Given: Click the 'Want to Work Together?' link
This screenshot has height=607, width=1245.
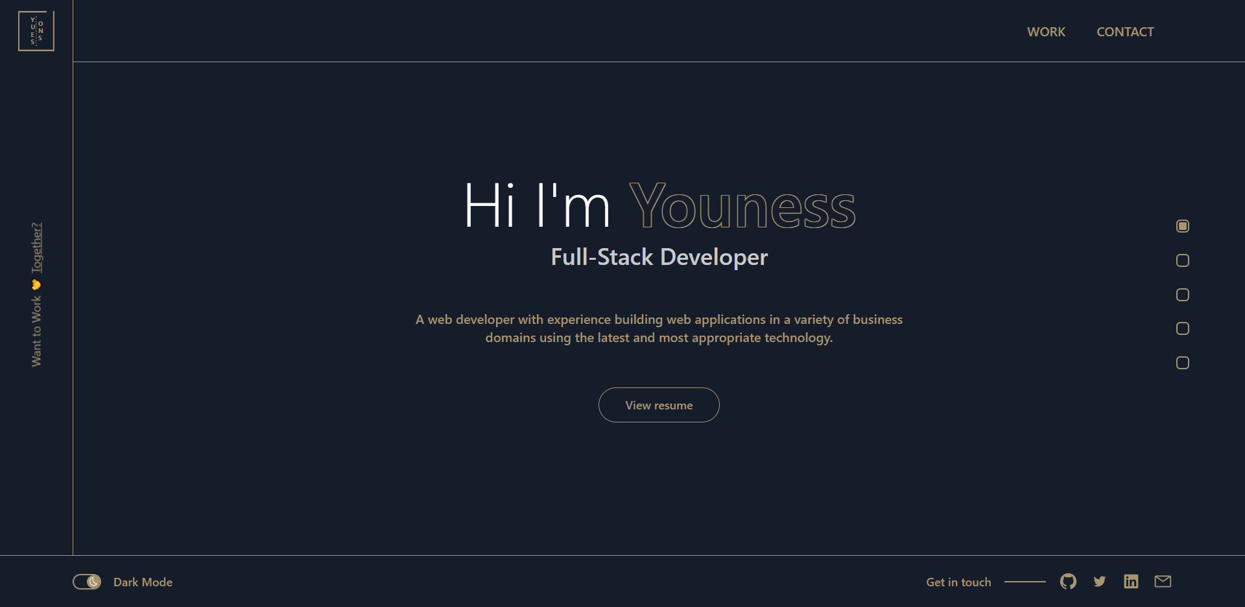Looking at the screenshot, I should tap(36, 295).
